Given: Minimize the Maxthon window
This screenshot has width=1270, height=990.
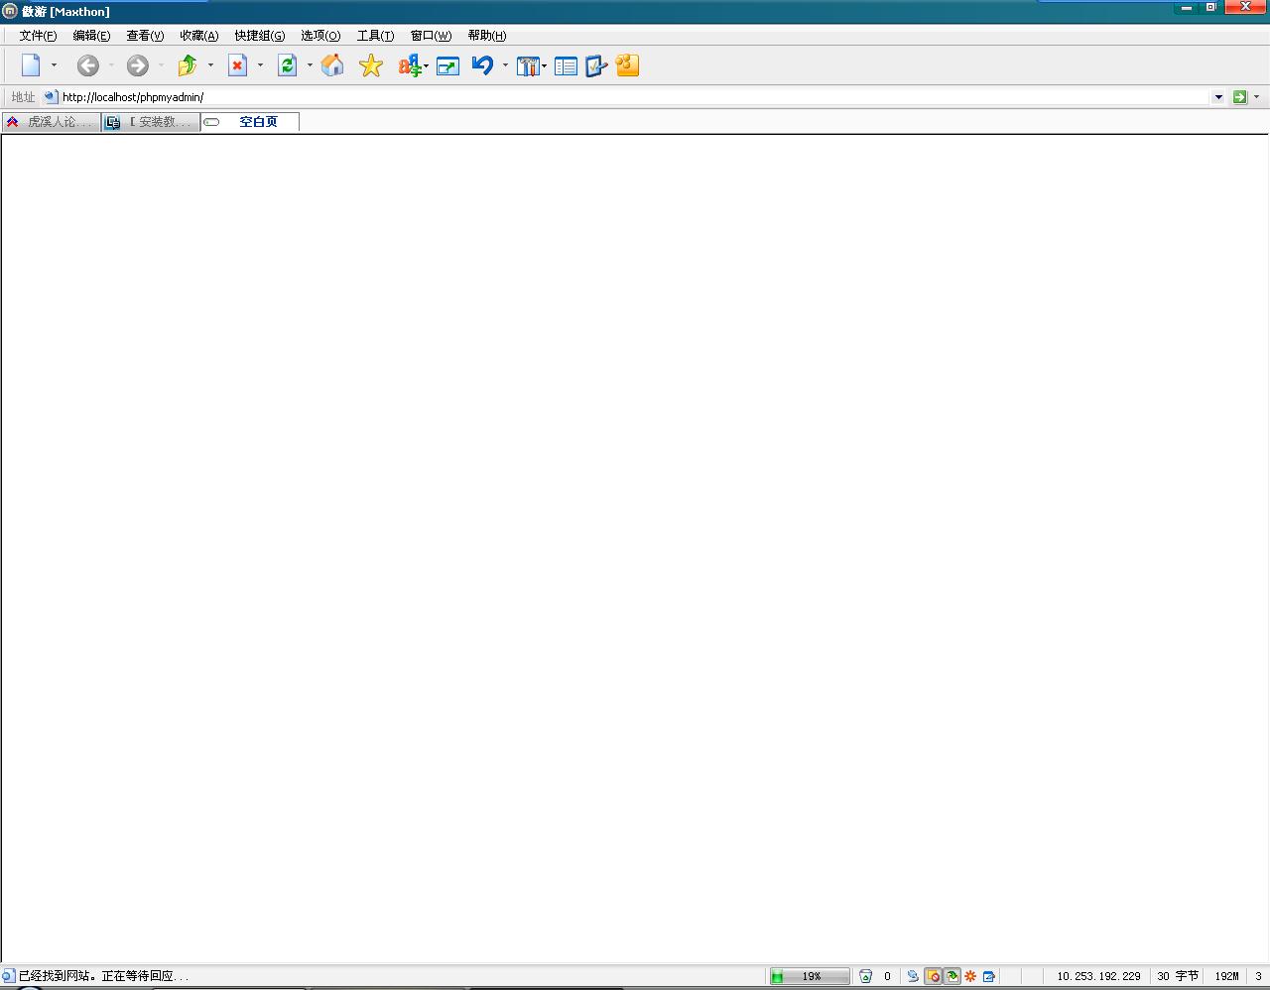Looking at the screenshot, I should (x=1187, y=7).
